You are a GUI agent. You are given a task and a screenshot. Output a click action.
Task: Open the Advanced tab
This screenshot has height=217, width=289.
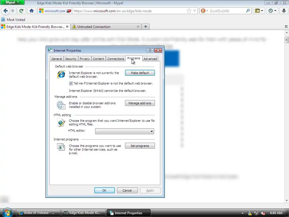coord(150,59)
